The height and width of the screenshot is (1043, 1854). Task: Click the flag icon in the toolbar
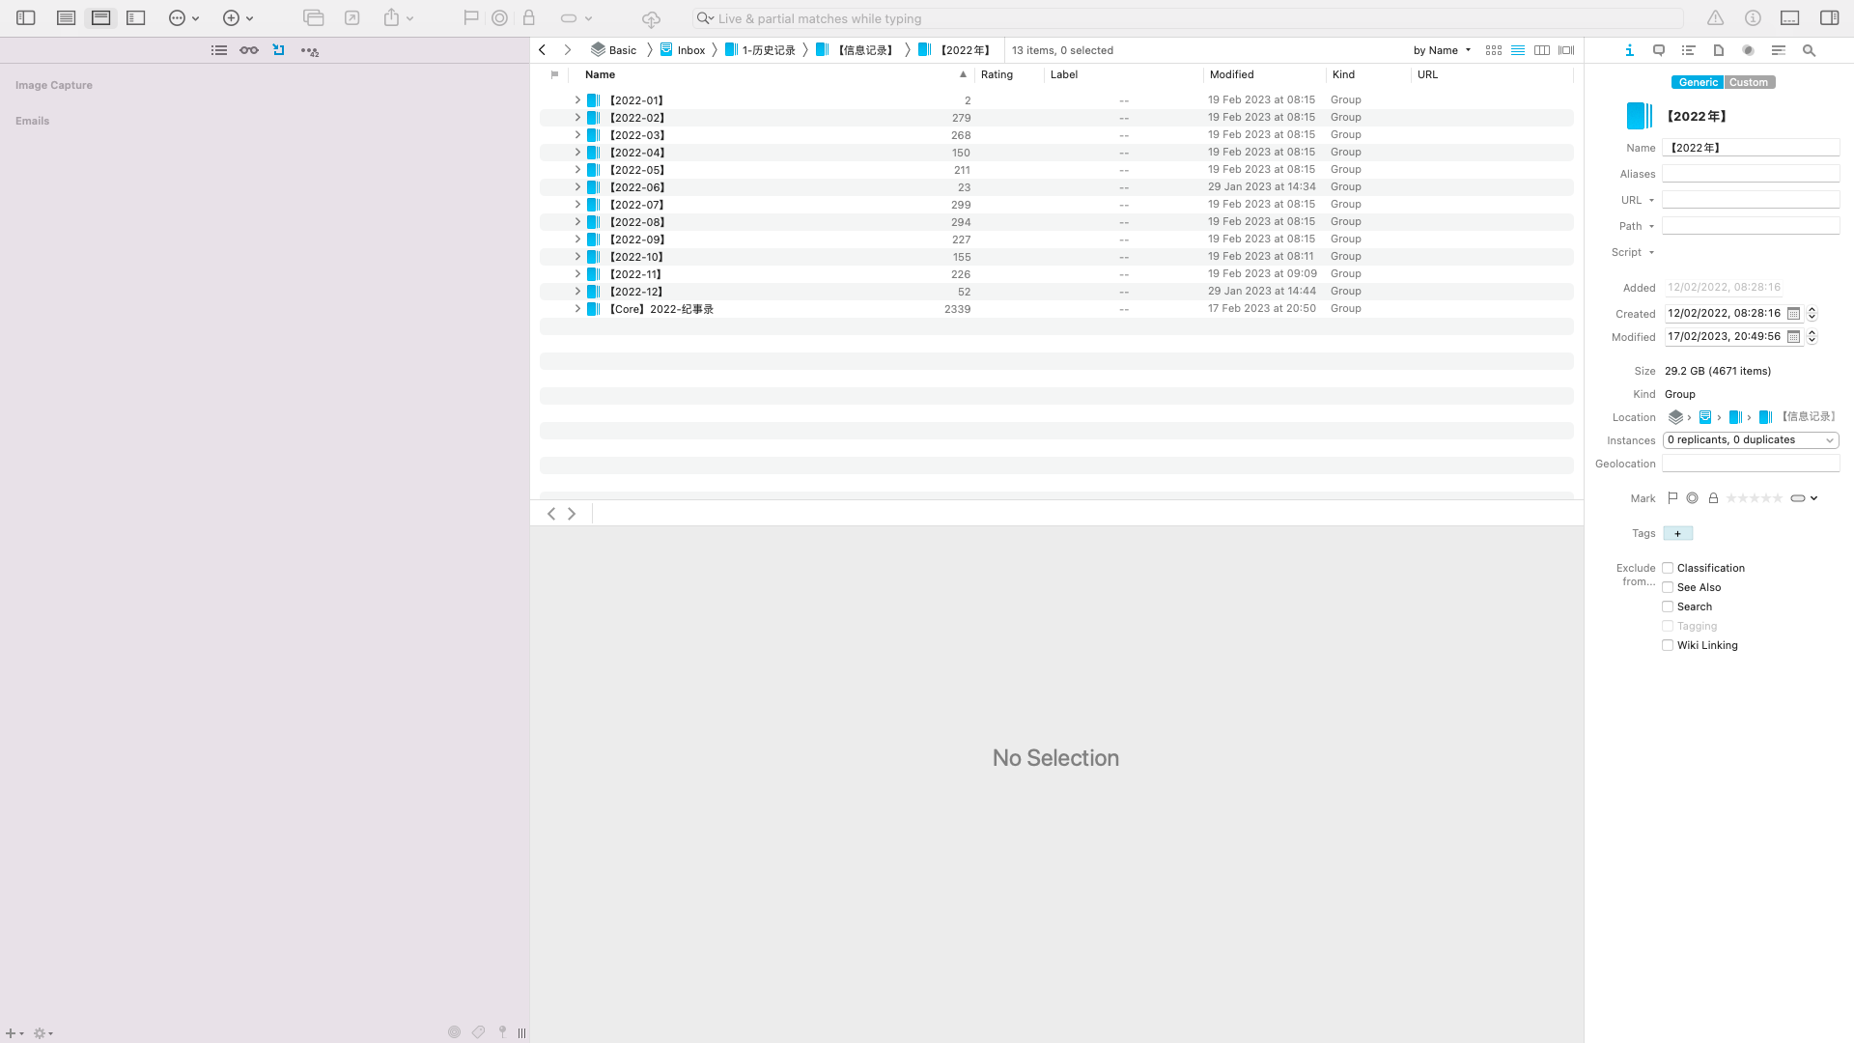pos(470,17)
